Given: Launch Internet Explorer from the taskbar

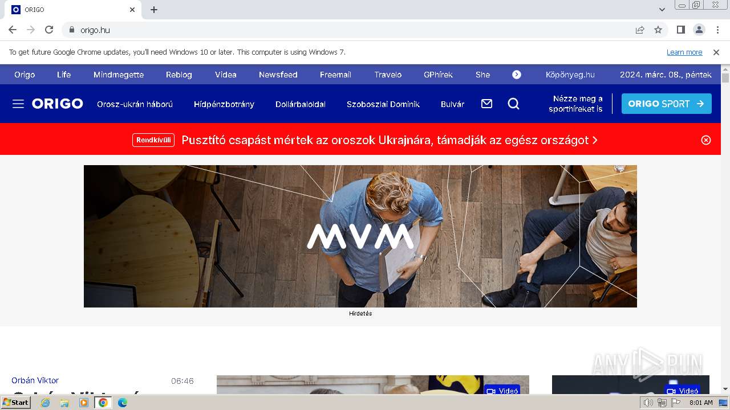Looking at the screenshot, I should 46,403.
